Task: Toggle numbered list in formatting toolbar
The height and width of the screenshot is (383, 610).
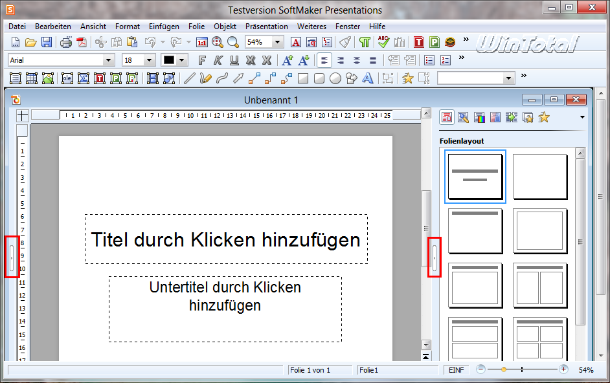Action: coord(445,60)
